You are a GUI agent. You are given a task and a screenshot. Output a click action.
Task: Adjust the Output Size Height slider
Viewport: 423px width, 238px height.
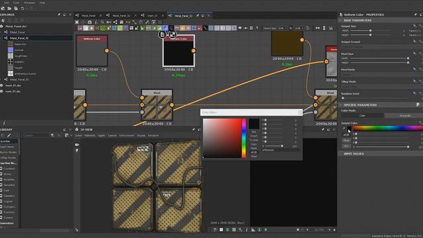[370, 35]
